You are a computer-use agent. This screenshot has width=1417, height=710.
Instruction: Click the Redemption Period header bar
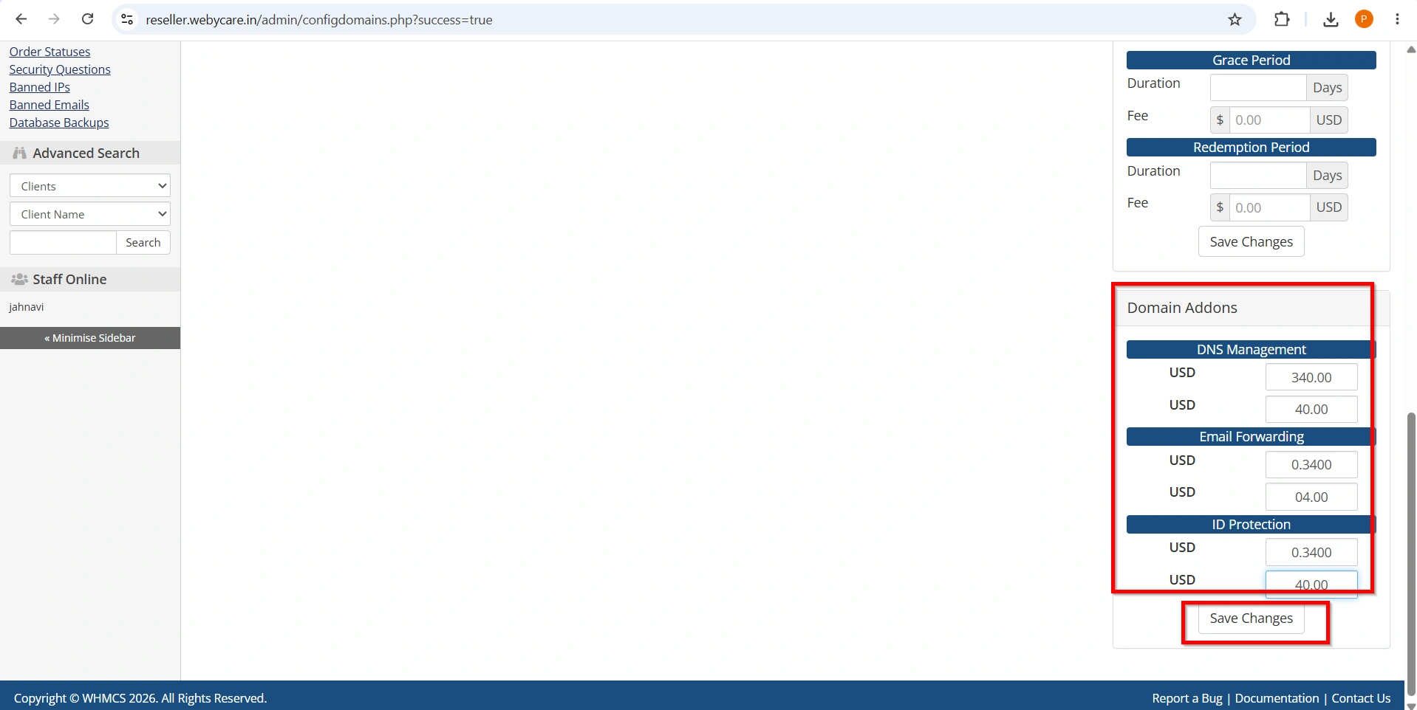click(x=1251, y=148)
